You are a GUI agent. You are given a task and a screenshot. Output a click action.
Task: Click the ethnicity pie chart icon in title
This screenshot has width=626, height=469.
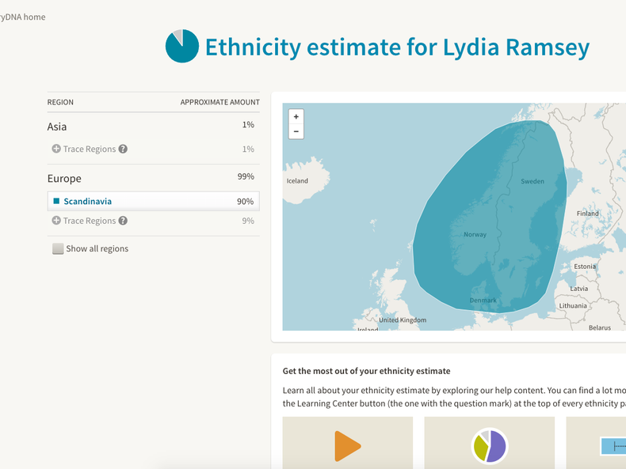[x=181, y=47]
